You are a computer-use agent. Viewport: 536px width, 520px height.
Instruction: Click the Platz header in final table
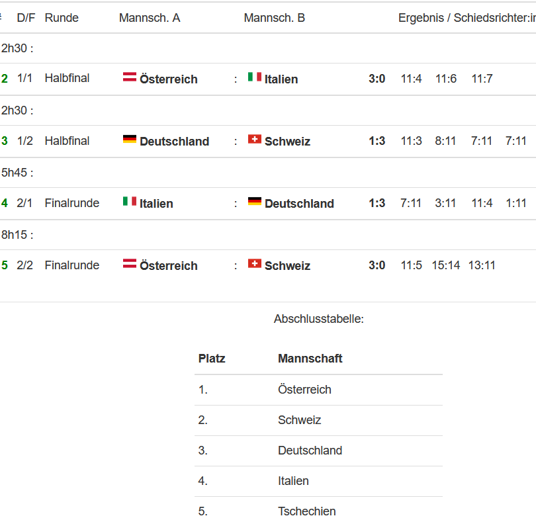[212, 359]
